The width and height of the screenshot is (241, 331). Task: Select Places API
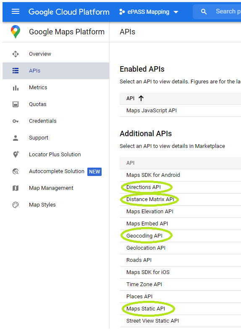click(x=139, y=297)
